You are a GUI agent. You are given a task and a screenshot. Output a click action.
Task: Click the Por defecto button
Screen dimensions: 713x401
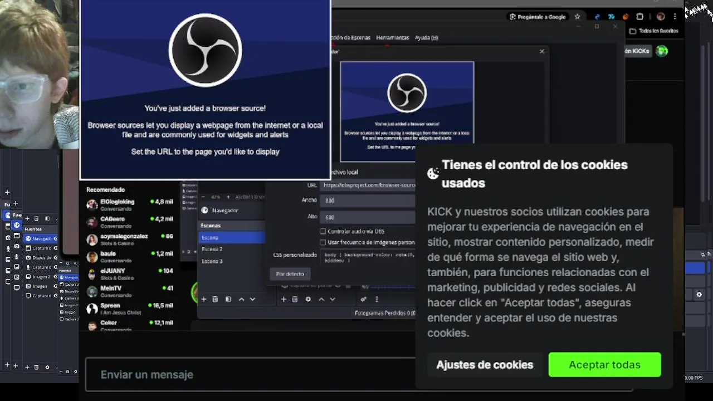(290, 274)
